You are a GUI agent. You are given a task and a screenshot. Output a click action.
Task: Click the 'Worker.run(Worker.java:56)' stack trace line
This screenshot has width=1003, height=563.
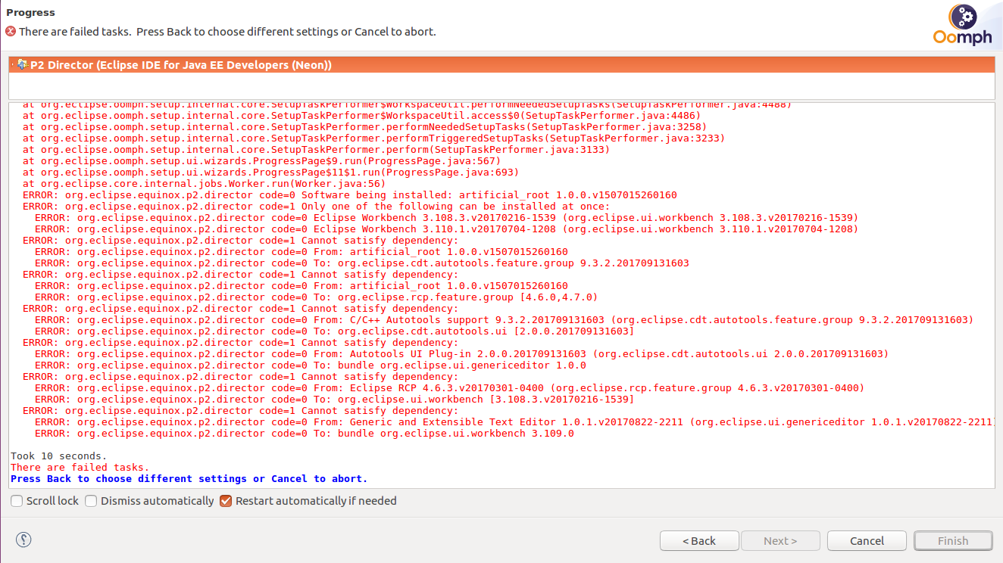(205, 184)
